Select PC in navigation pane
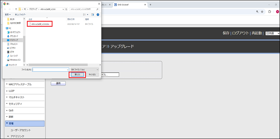This screenshot has height=139, width=280. coord(9,28)
